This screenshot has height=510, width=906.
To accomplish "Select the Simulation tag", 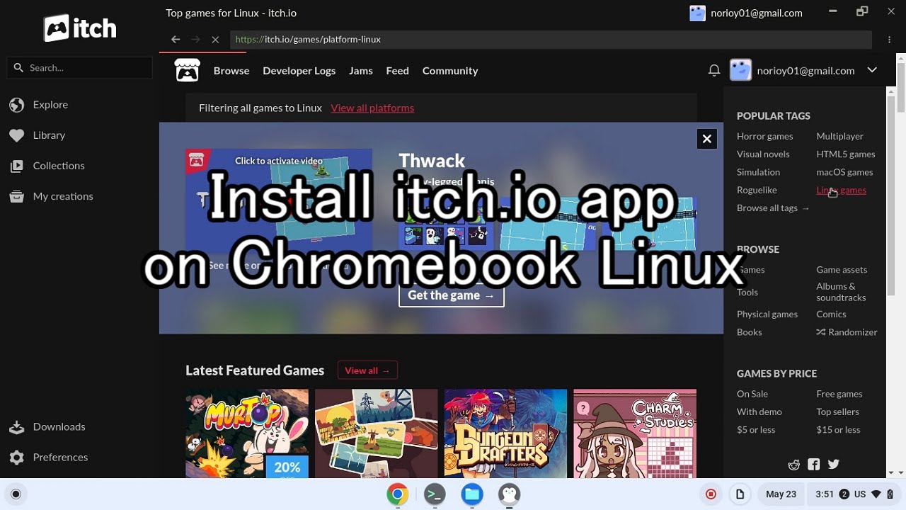I will click(x=758, y=172).
